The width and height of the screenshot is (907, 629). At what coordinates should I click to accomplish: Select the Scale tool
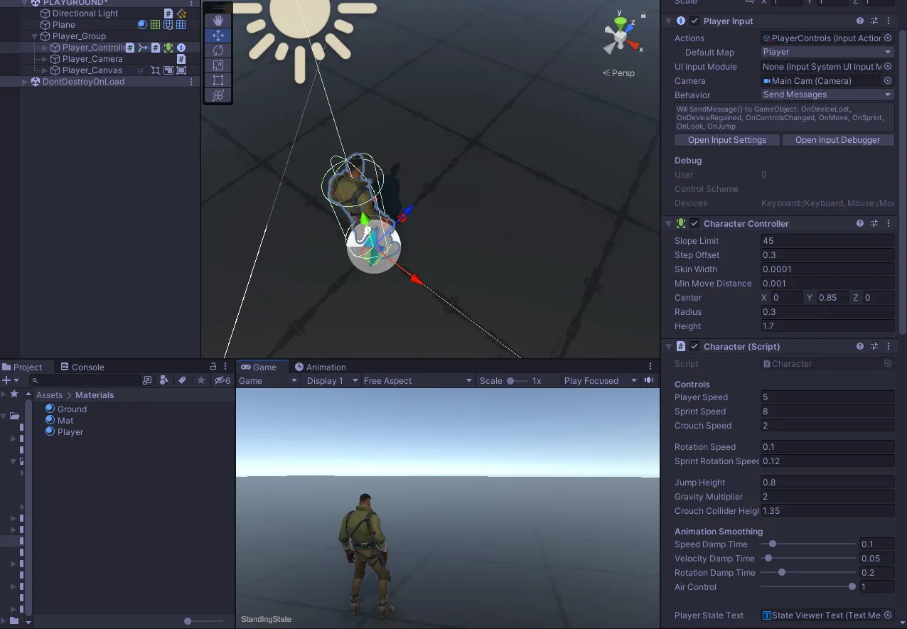218,65
